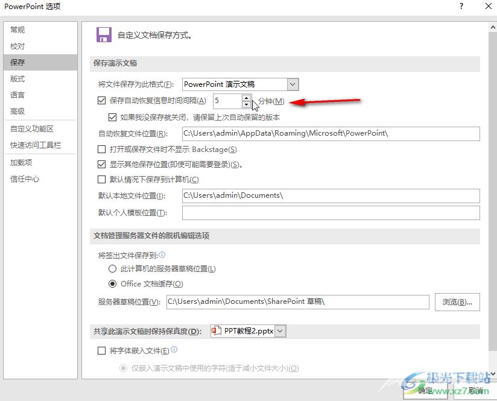Open the 高级 options category
This screenshot has width=497, height=401.
point(40,112)
